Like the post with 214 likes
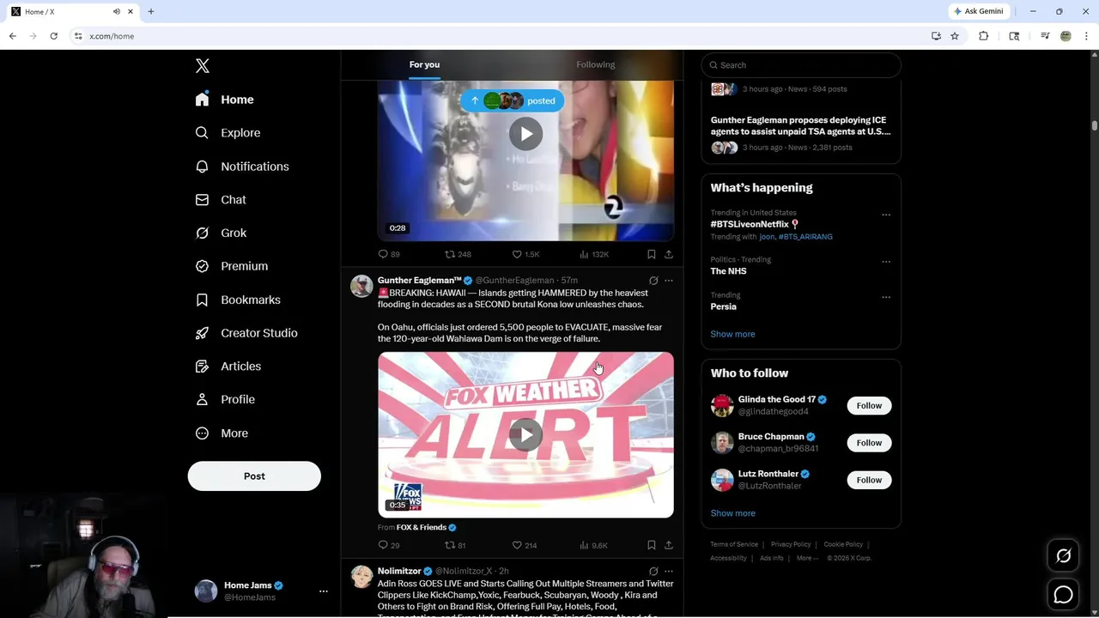Screen dimensions: 1099x618 coord(525,545)
